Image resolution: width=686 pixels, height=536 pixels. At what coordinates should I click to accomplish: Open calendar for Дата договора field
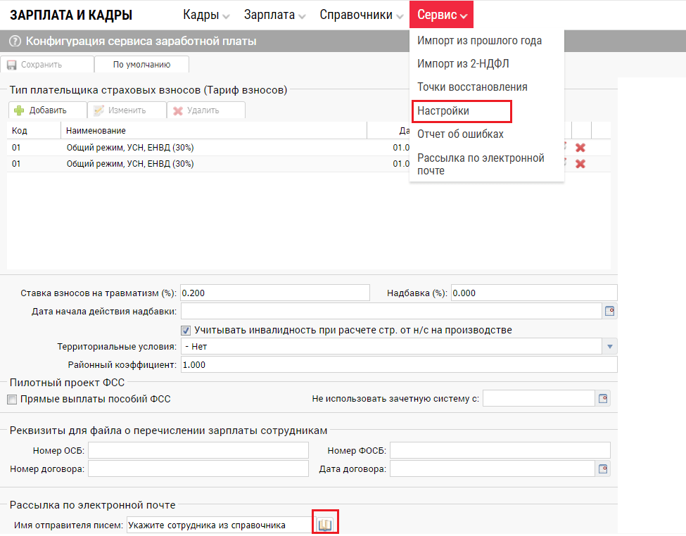(x=604, y=469)
